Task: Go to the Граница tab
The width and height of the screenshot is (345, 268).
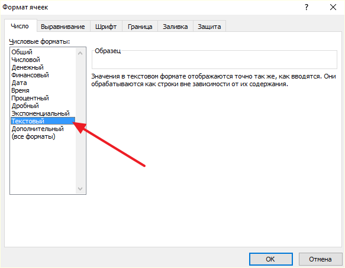Action: 140,27
